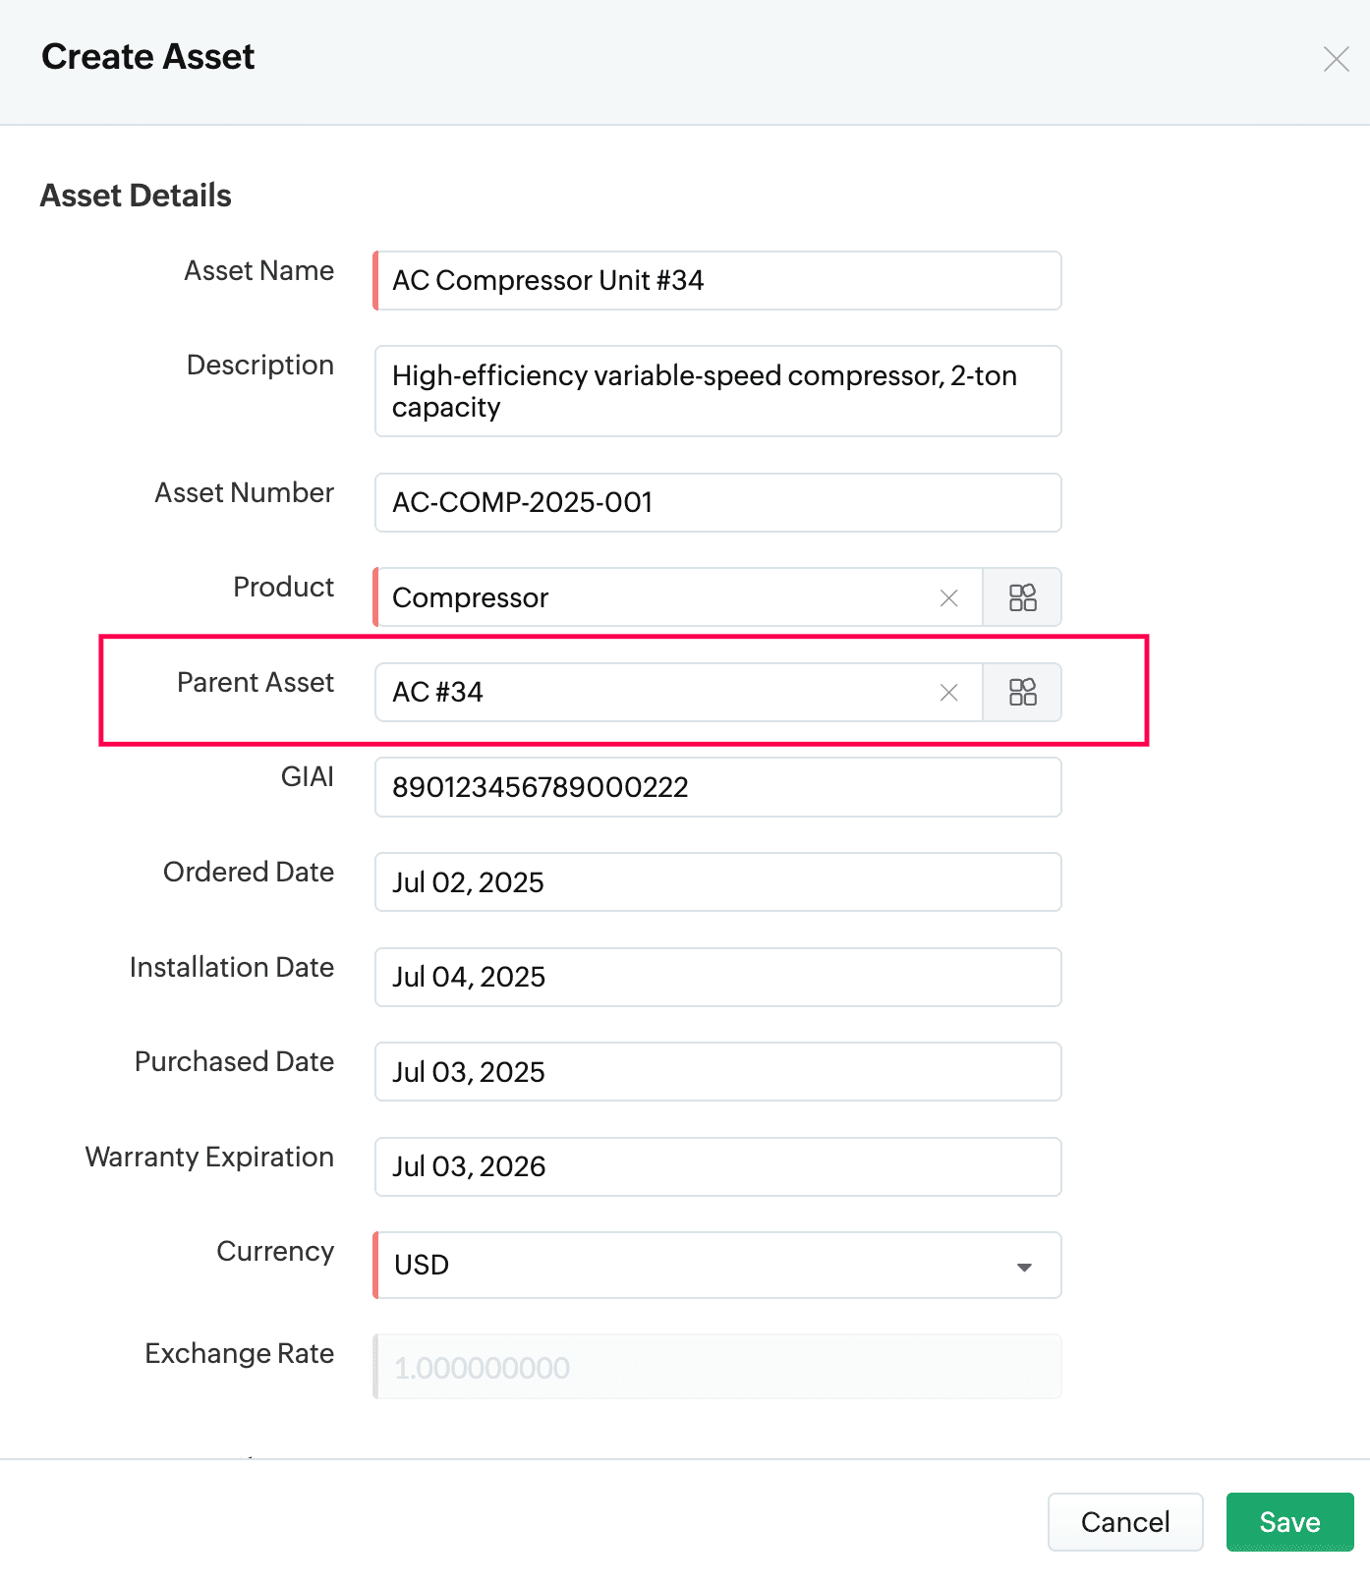Edit the Asset Name field
Image resolution: width=1370 pixels, height=1584 pixels.
tap(717, 281)
